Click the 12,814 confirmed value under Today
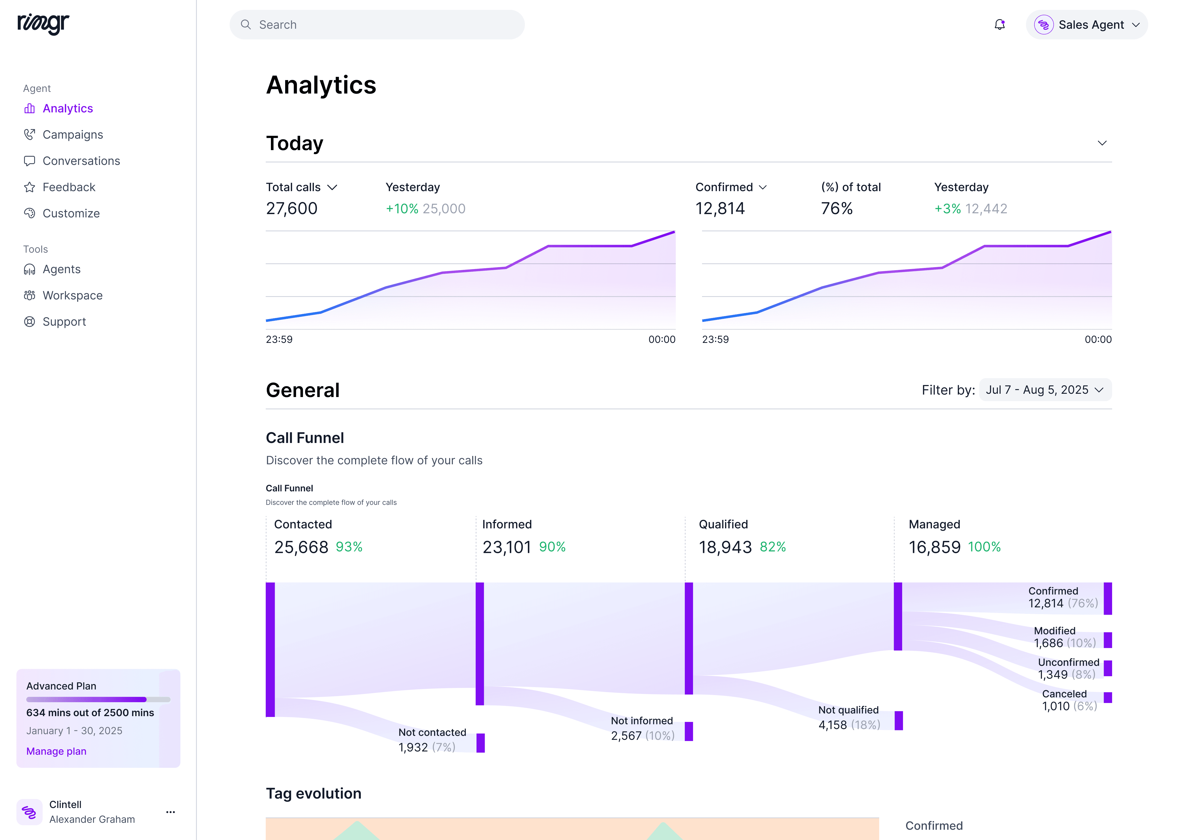The height and width of the screenshot is (840, 1181). pos(720,208)
